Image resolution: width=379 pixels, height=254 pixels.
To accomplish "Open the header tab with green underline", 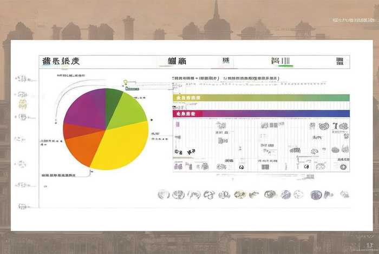I will coord(281,61).
